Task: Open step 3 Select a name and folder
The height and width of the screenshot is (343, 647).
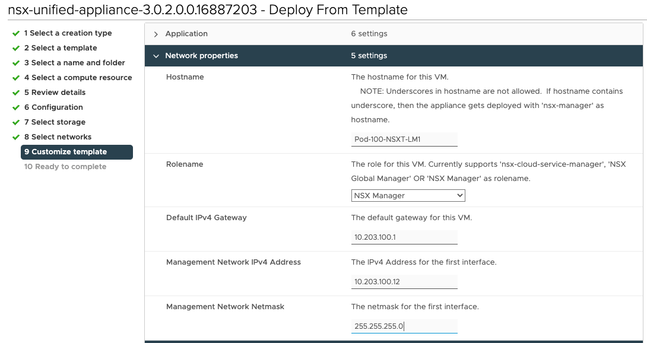Action: tap(74, 63)
